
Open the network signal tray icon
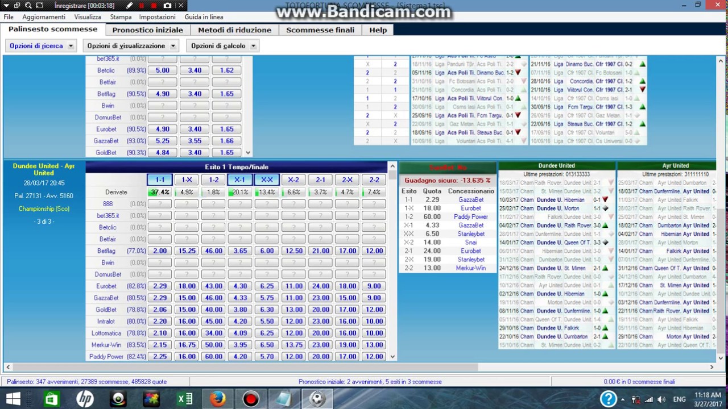(x=649, y=399)
